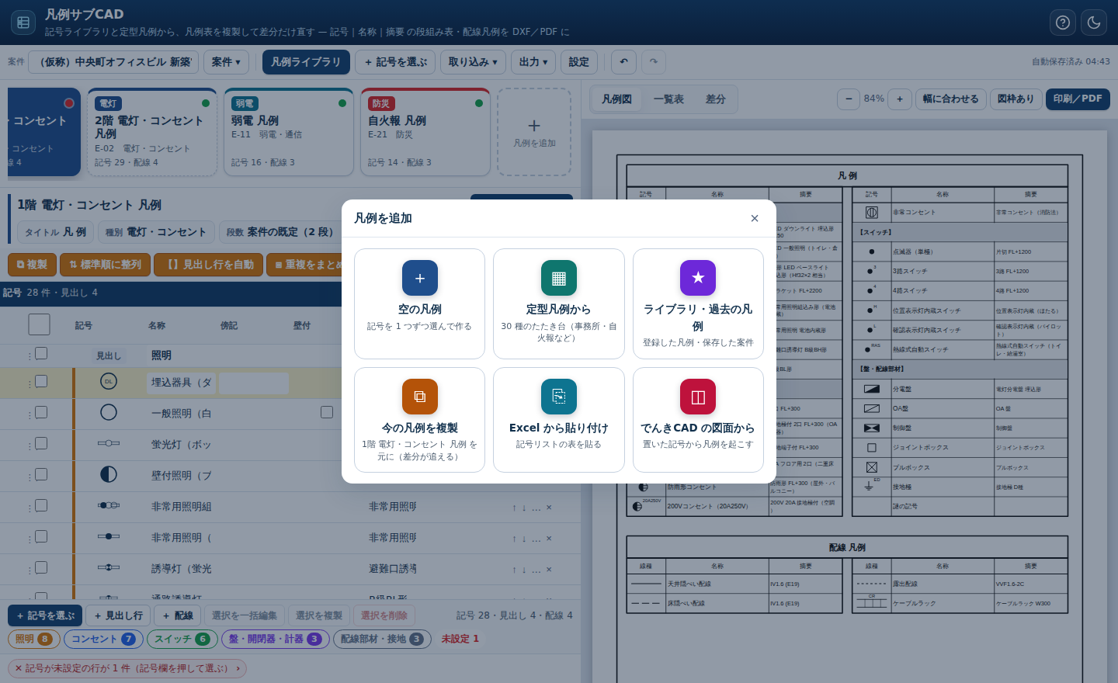Switch to the 一覧表 tab
The image size is (1118, 683).
pos(668,99)
